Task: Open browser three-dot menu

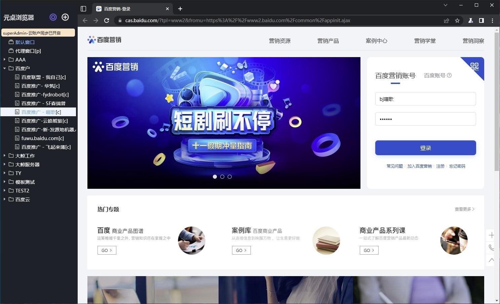Action: 492,20
